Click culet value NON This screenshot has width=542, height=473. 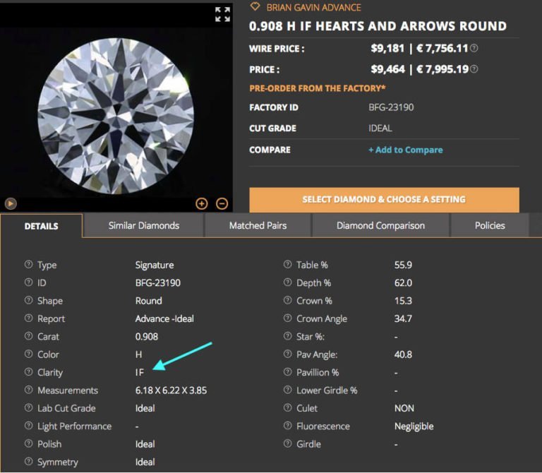(404, 408)
